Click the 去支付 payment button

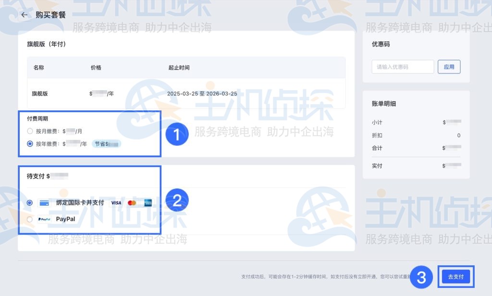click(x=455, y=276)
